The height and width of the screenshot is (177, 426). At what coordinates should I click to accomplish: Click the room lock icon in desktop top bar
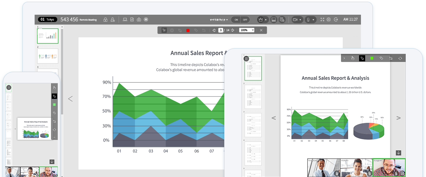pyautogui.click(x=105, y=20)
